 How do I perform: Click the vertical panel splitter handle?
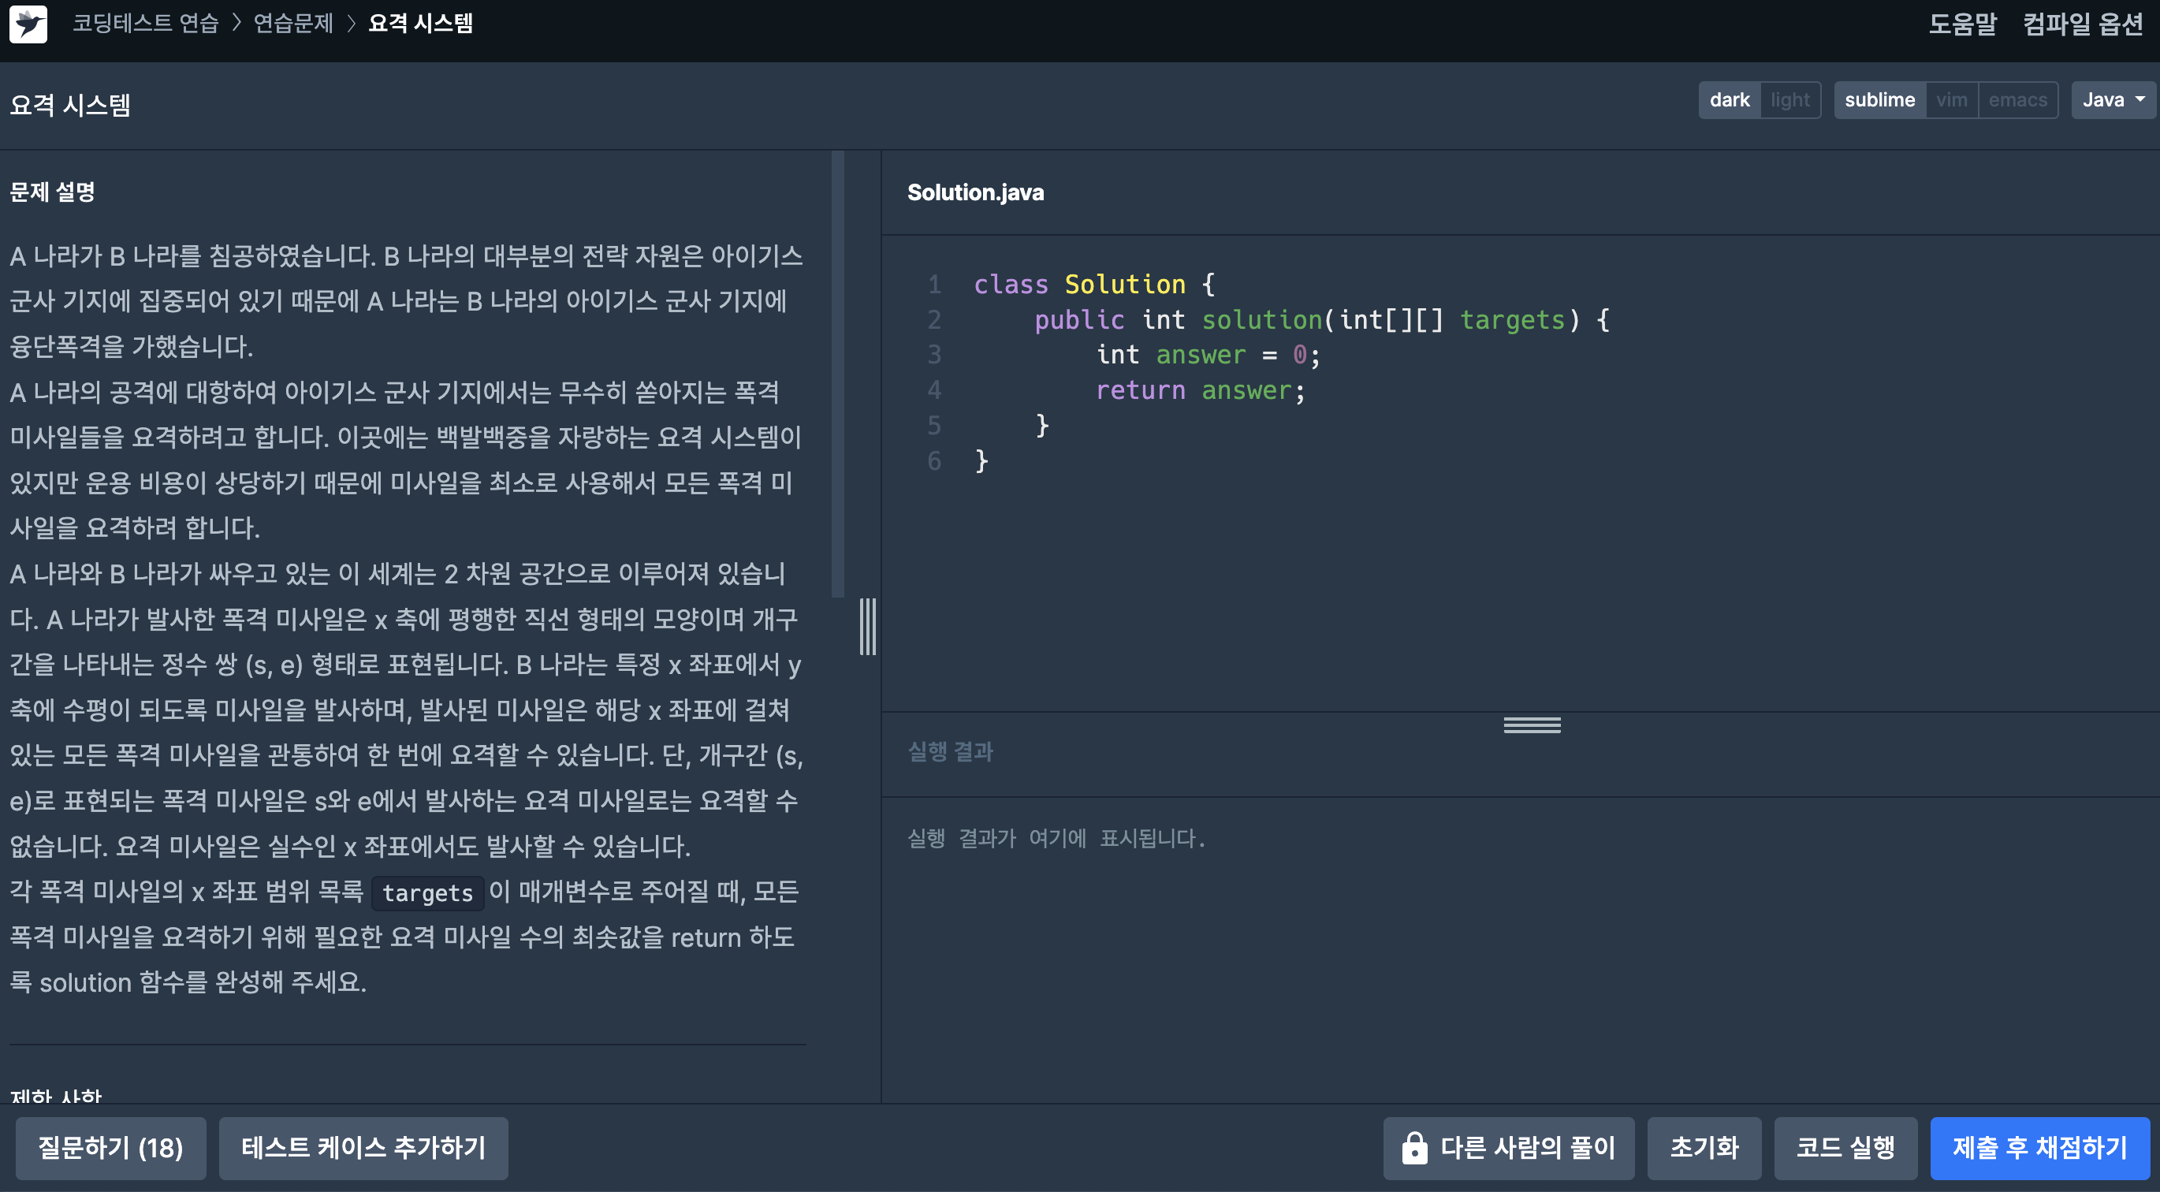[x=868, y=626]
